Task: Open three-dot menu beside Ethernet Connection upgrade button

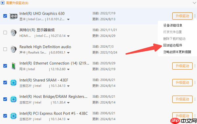Action: click(195, 66)
